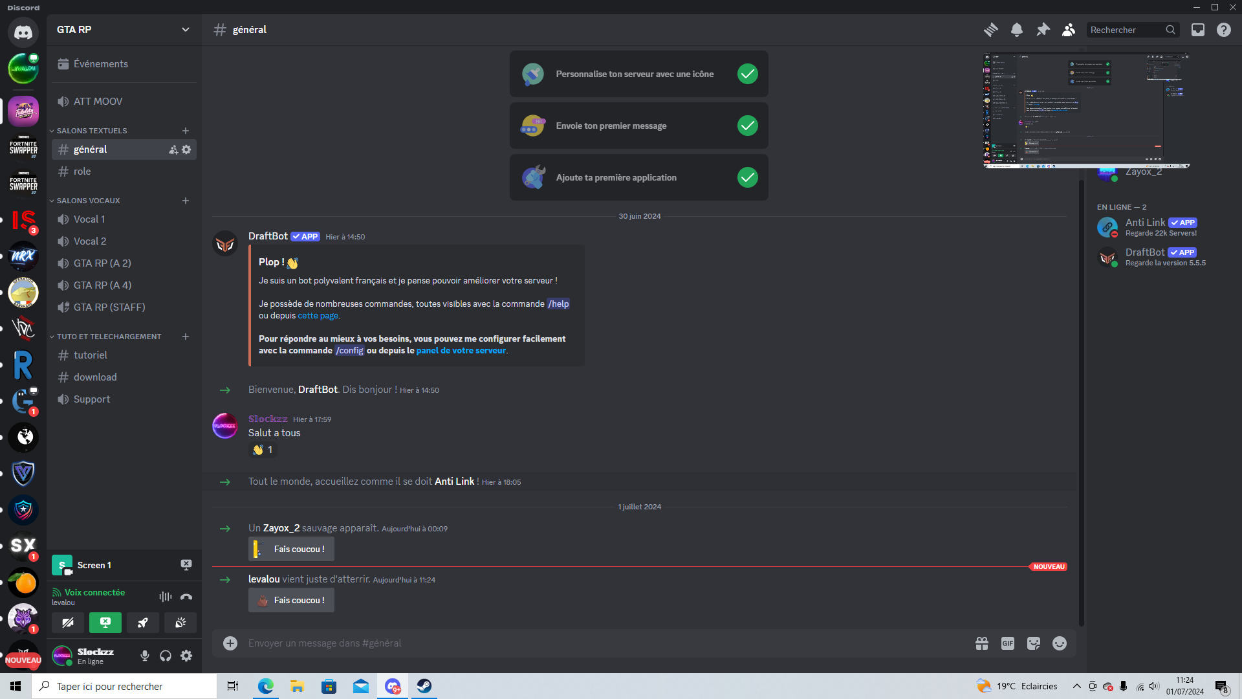Join the ATT MOOV voice channel

(124, 102)
